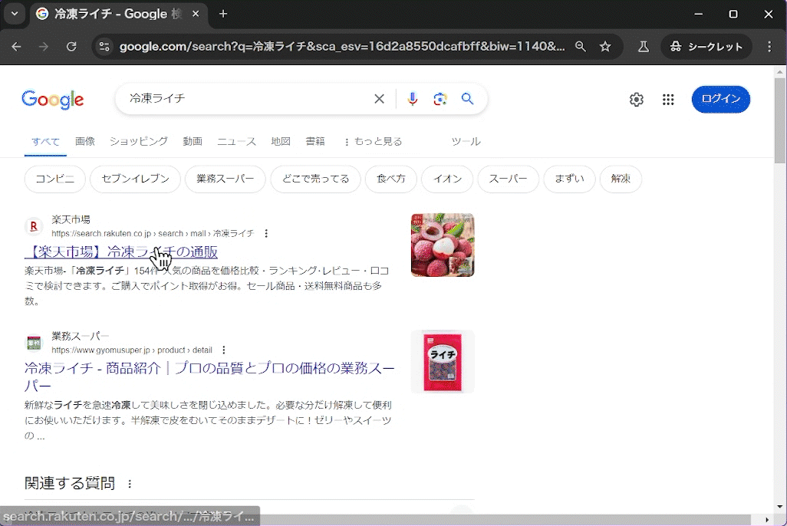Select the まずい filter chip

(570, 179)
